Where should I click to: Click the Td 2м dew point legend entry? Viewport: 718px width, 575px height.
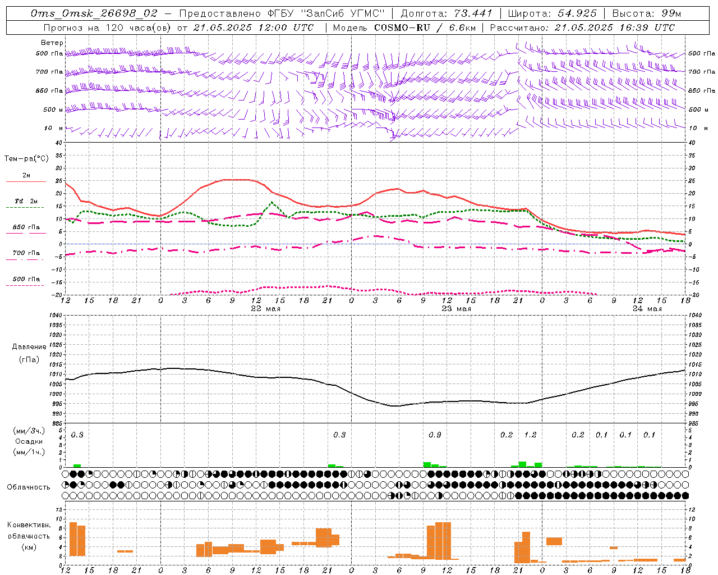pos(25,204)
